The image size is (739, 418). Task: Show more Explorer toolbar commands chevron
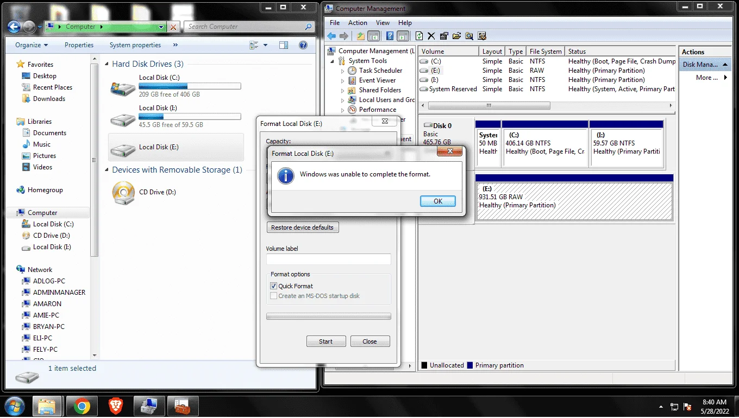pyautogui.click(x=175, y=45)
